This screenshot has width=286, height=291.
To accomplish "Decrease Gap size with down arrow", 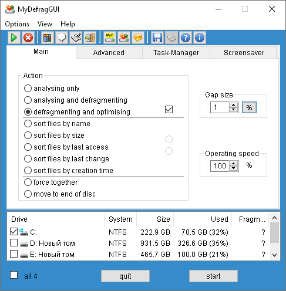I will click(233, 110).
